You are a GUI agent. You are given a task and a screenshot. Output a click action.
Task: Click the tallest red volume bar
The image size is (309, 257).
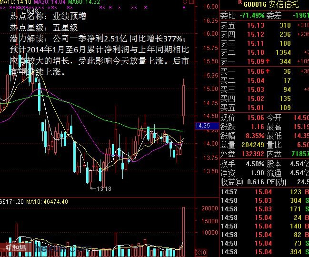[x=183, y=228]
